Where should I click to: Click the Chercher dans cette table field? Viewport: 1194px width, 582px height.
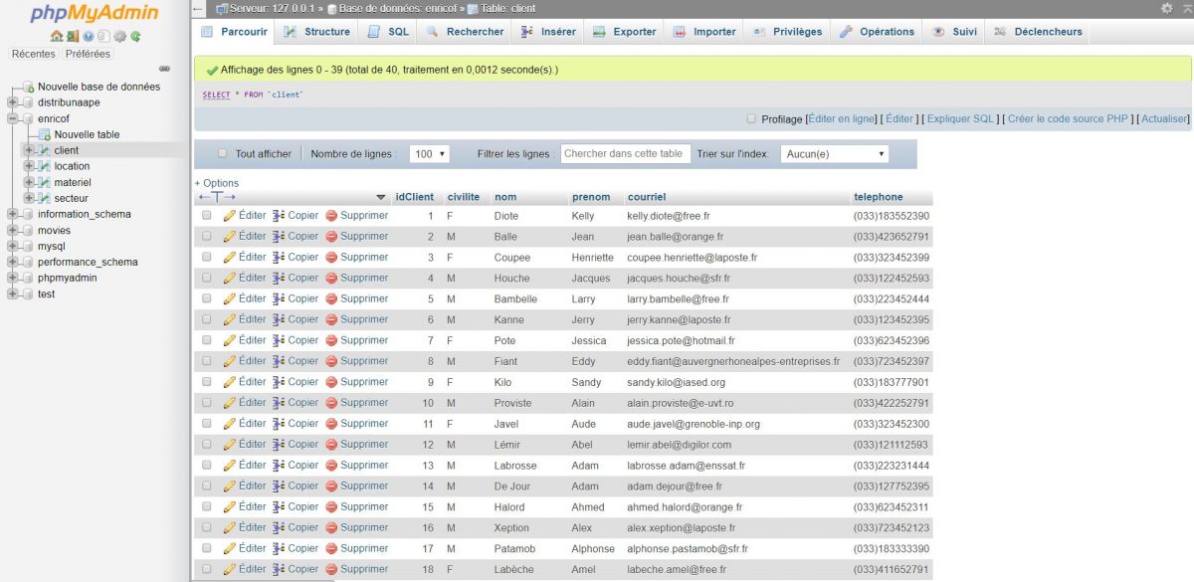[x=623, y=153]
